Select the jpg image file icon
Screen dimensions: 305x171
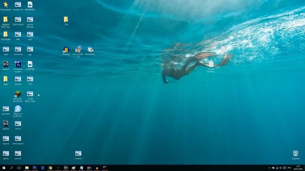(x=30, y=49)
